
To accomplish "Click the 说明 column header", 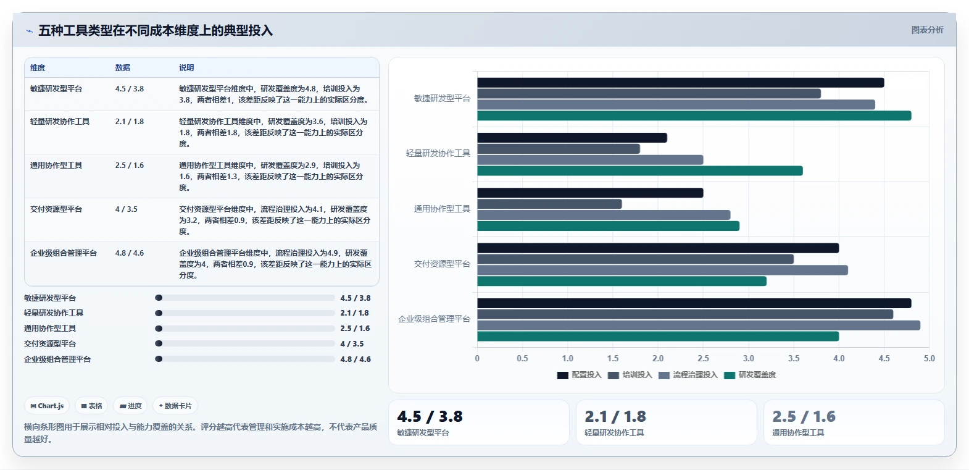I will (186, 68).
